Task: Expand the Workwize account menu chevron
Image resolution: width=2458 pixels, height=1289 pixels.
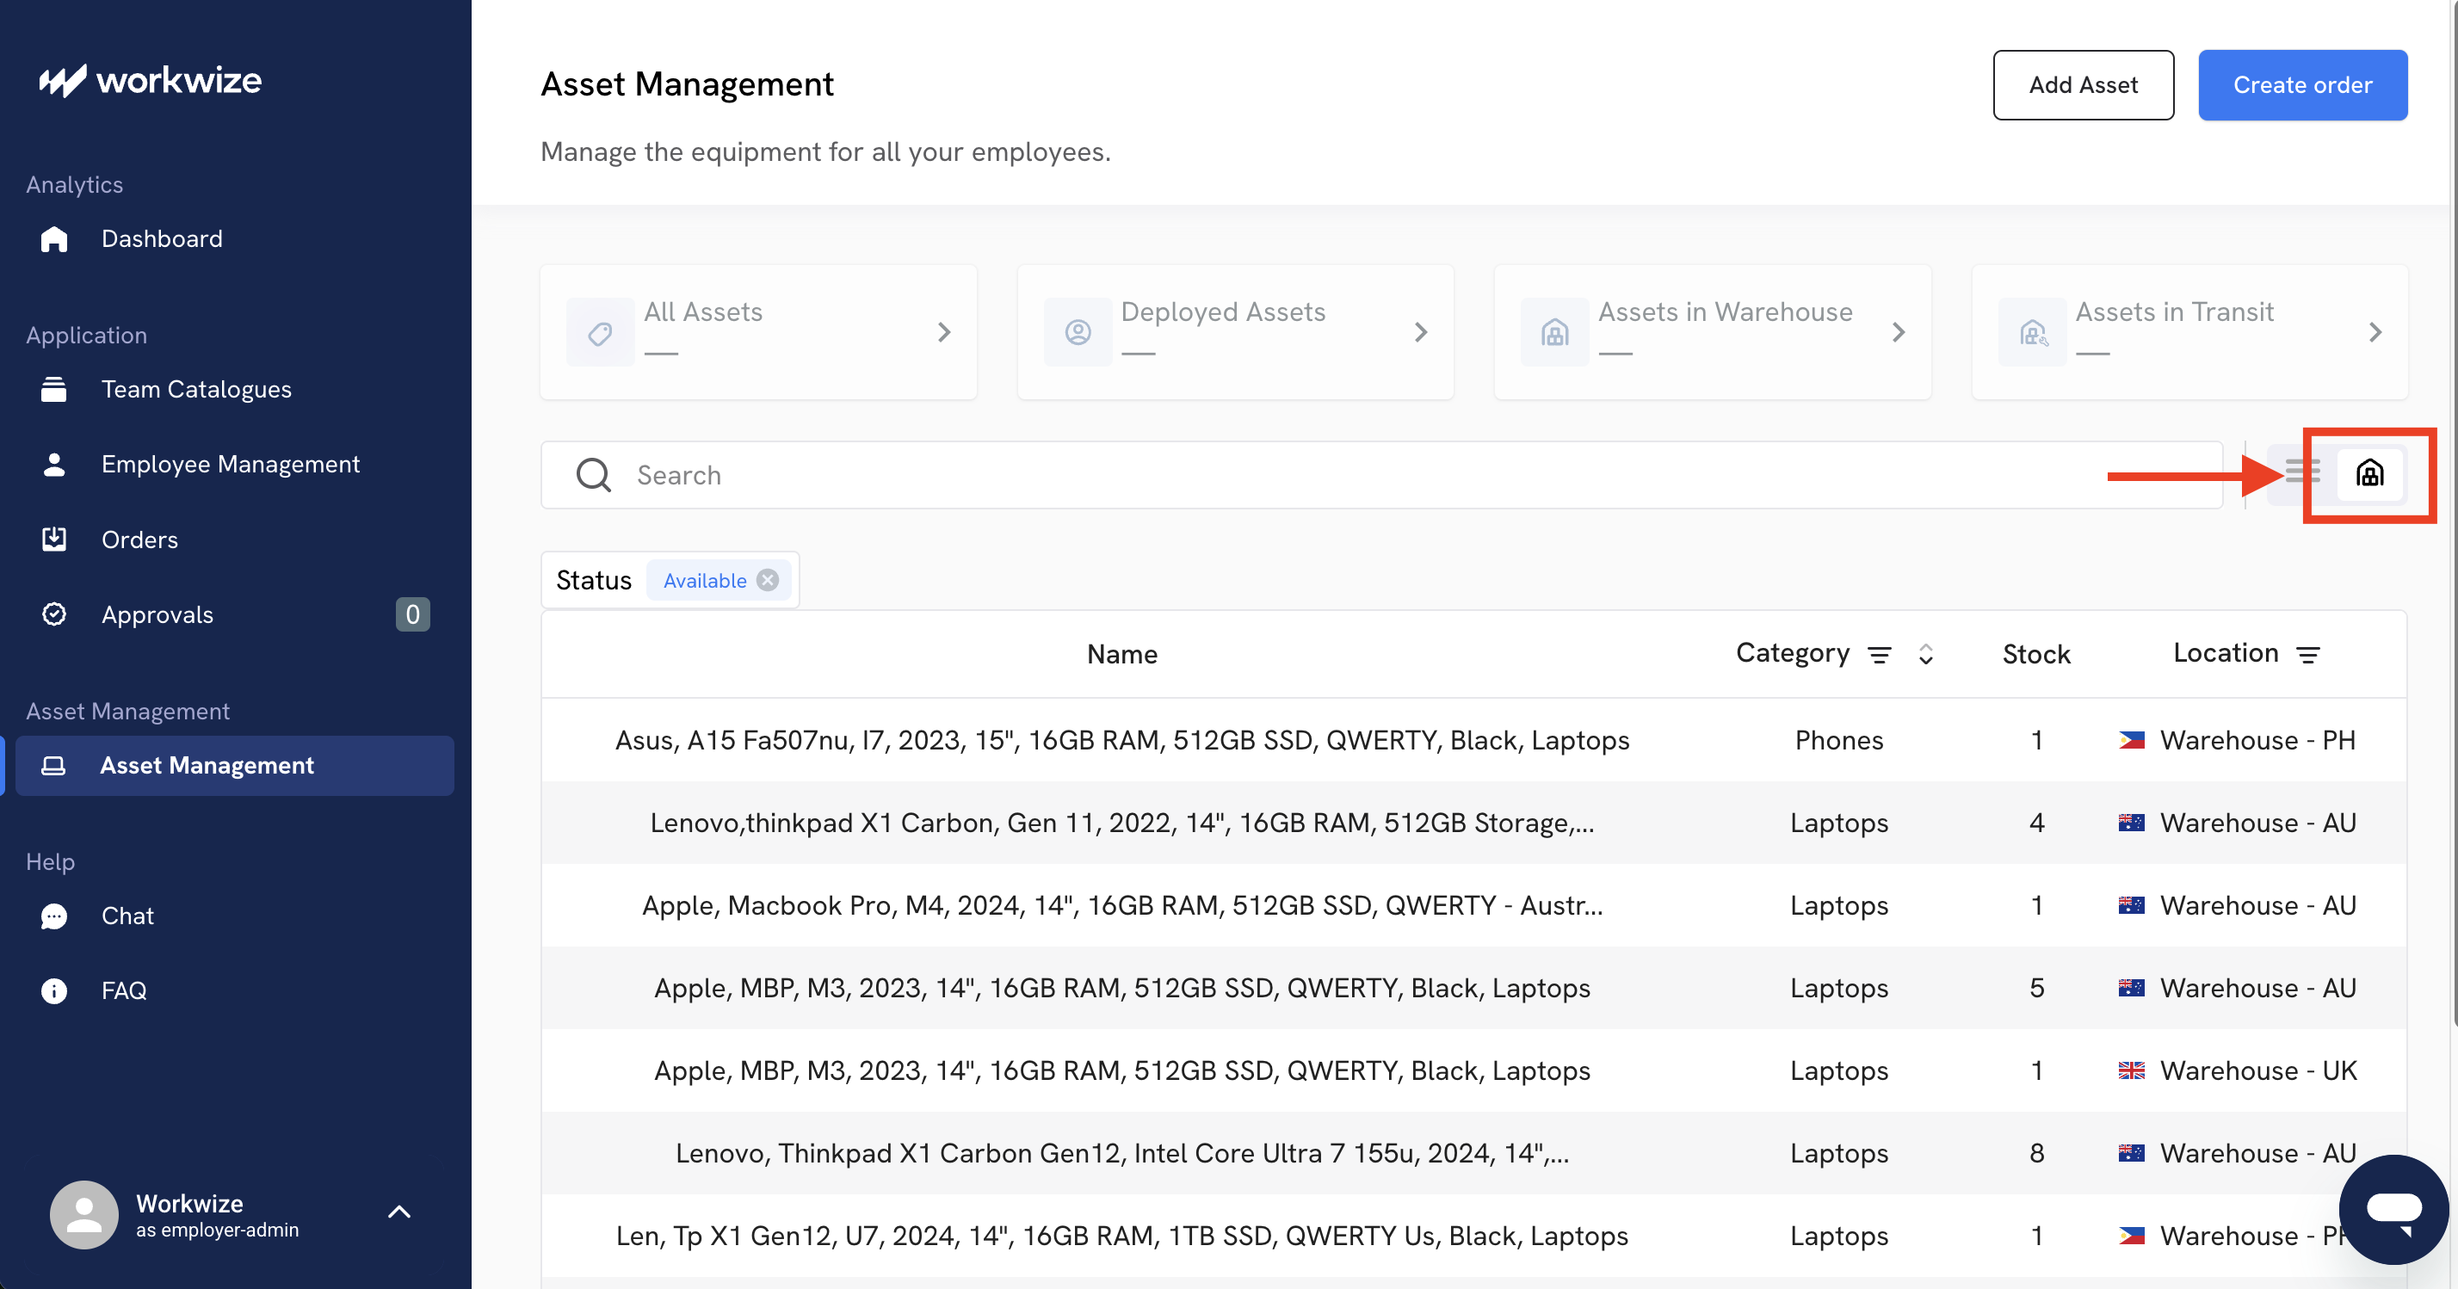Action: point(398,1212)
